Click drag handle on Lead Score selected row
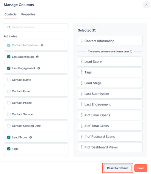Viewport: 151px width, 174px height. (x=82, y=62)
